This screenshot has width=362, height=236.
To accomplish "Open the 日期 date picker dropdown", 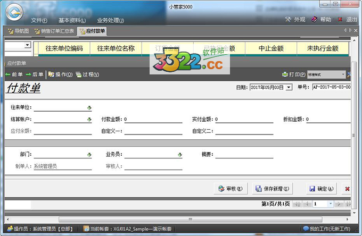I will click(289, 87).
